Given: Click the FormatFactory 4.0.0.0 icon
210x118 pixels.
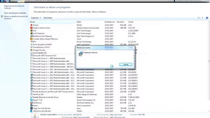Looking at the screenshot, I should point(31,47).
